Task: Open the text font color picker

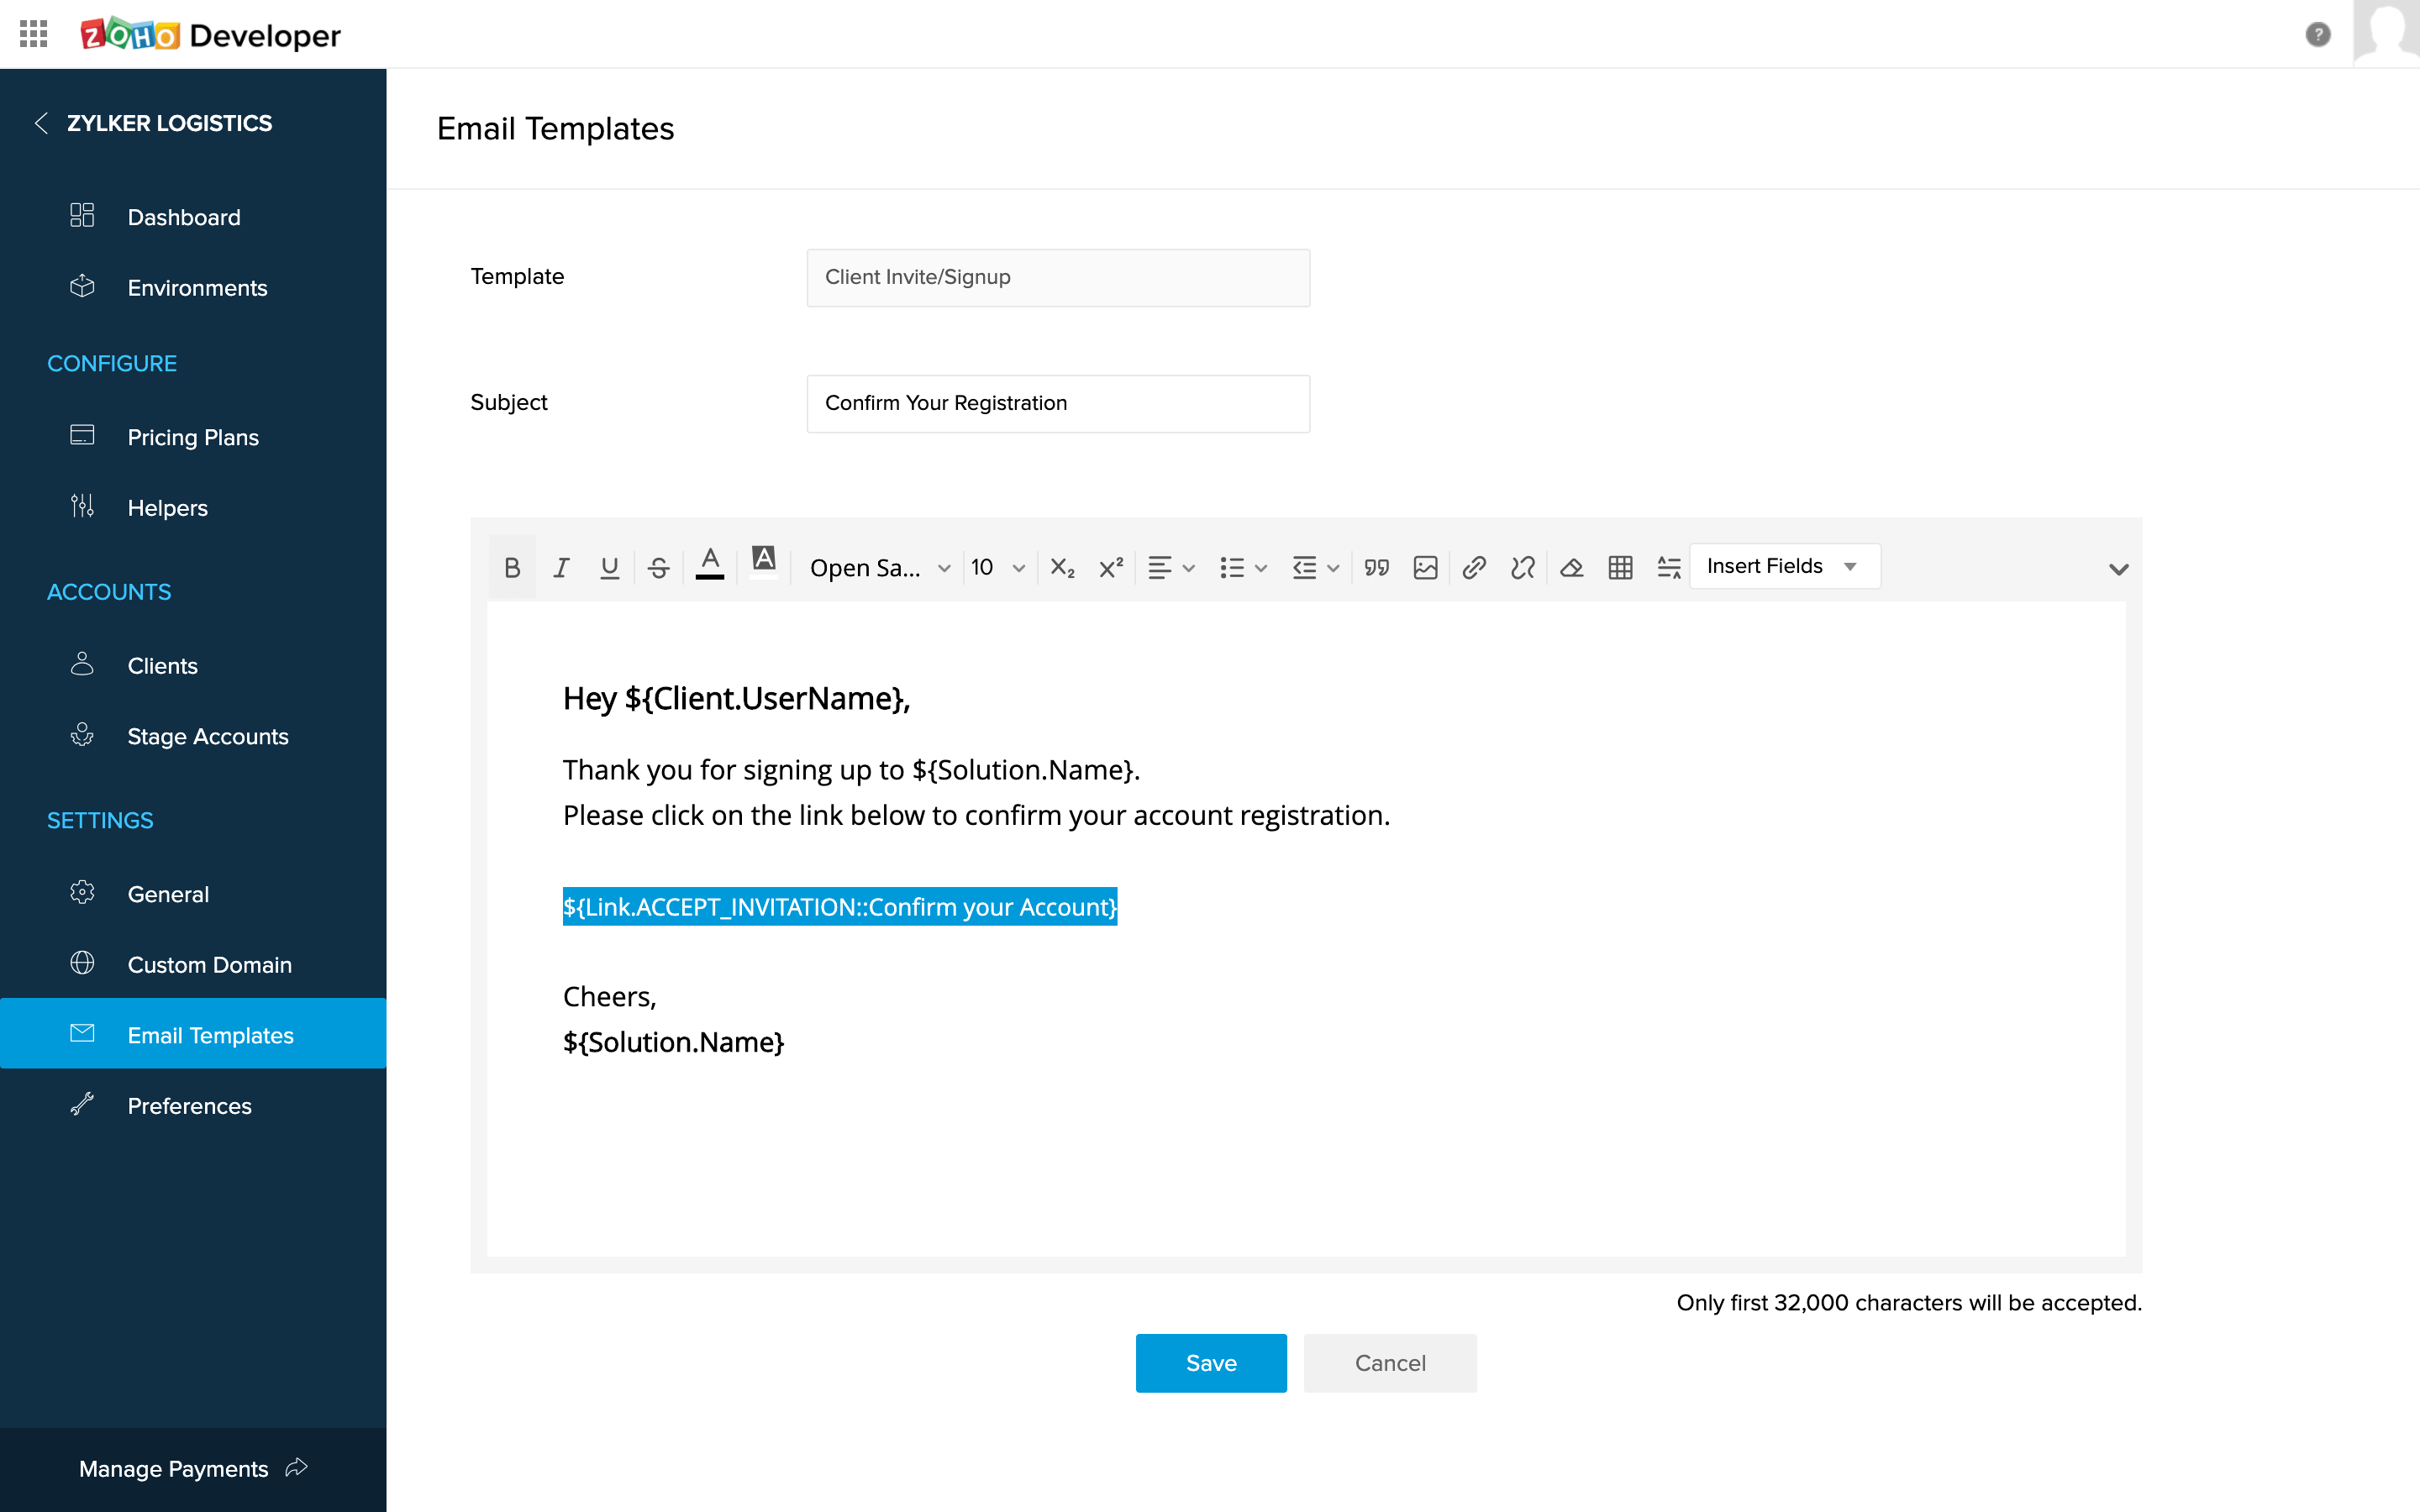Action: pos(709,565)
